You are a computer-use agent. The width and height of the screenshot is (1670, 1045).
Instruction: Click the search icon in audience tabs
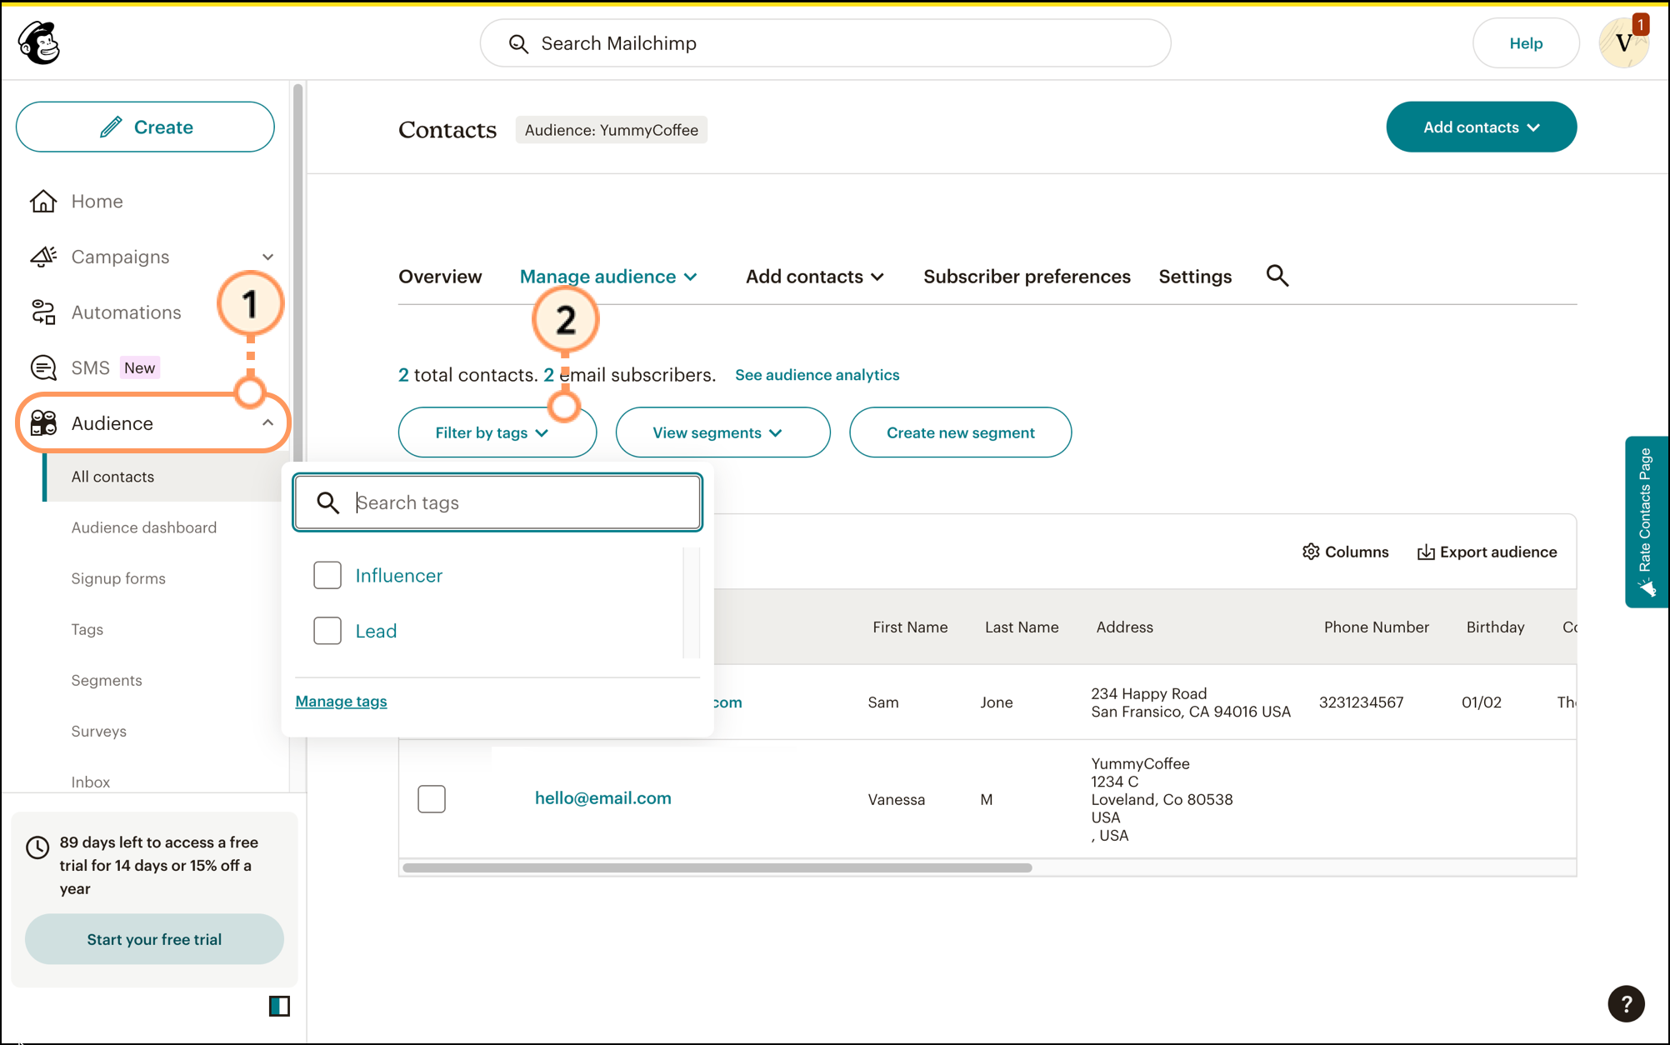coord(1277,276)
